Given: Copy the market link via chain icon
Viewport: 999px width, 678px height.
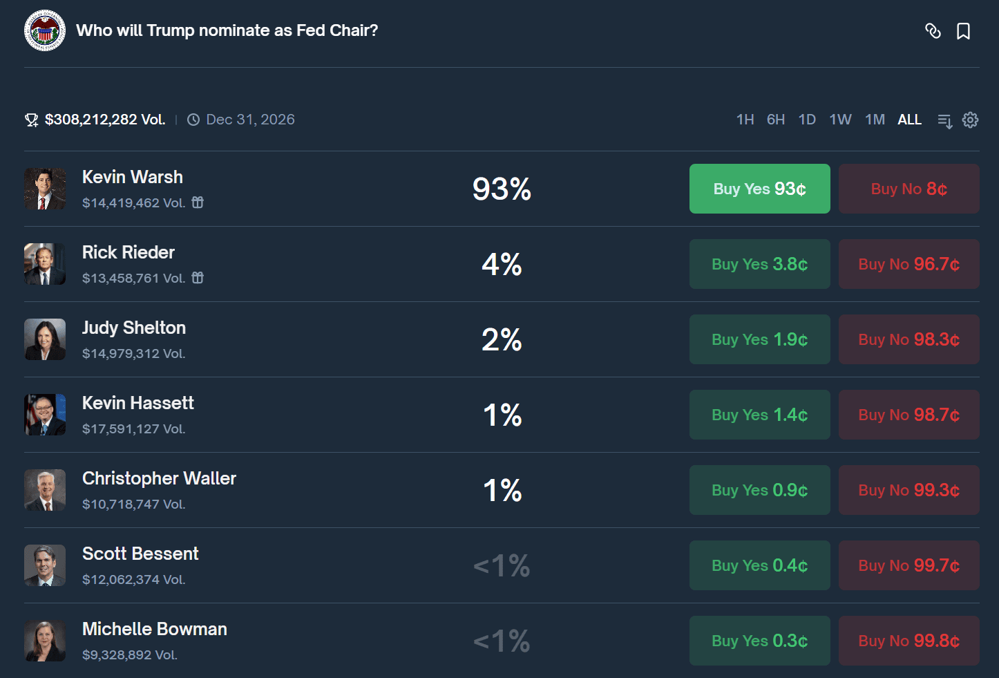Looking at the screenshot, I should coord(933,31).
